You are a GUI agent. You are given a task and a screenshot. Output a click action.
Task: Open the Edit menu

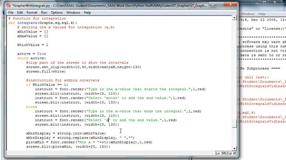coord(20,12)
